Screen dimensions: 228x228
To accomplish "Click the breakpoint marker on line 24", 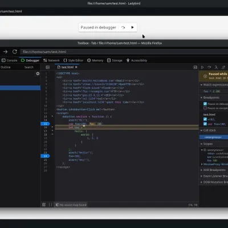I will coord(45,156).
